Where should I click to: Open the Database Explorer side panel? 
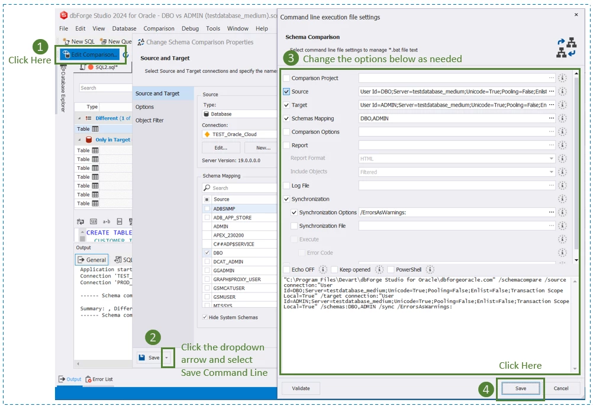63,89
